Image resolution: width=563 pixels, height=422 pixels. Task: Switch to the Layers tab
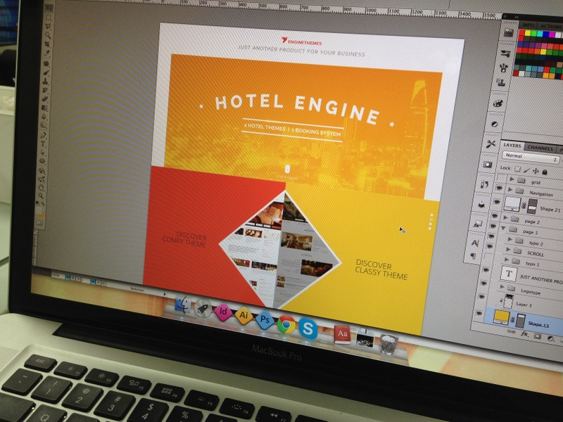[512, 145]
